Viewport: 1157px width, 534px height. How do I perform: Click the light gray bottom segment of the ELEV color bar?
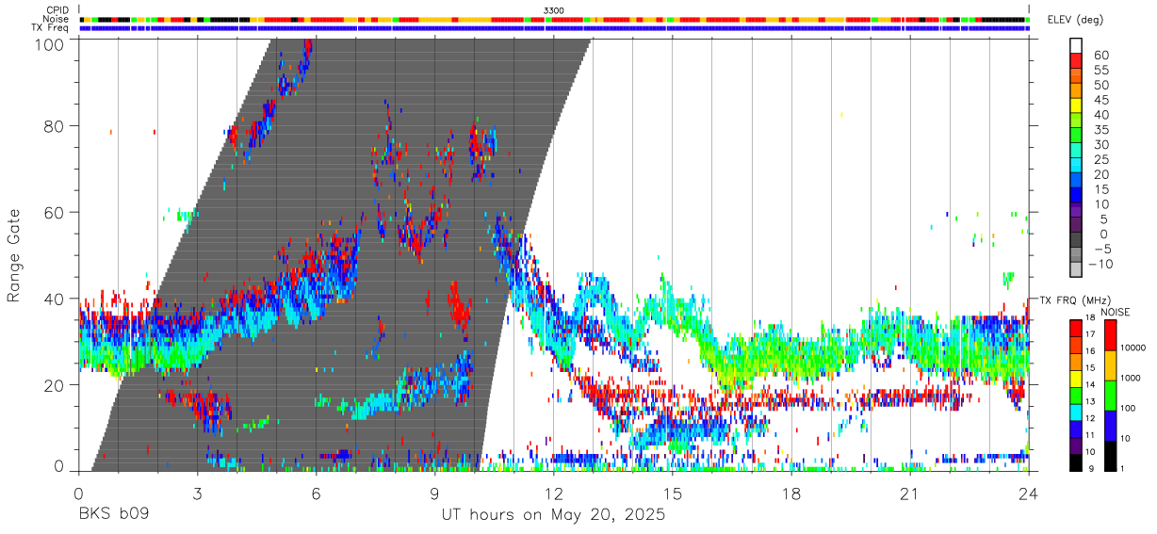(1076, 271)
